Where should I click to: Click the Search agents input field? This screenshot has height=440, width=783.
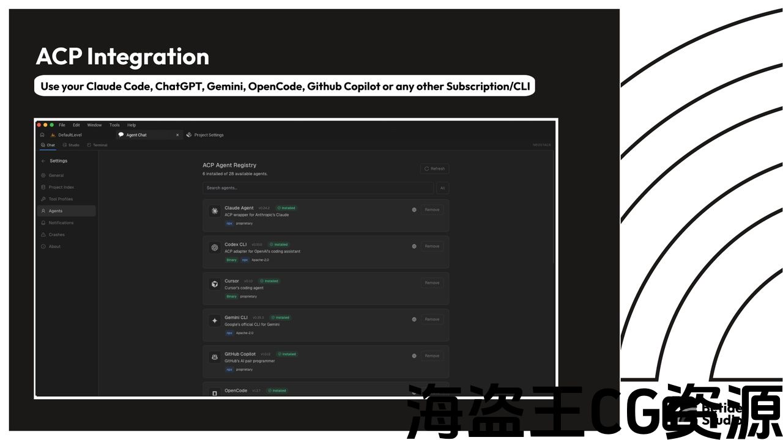[318, 188]
